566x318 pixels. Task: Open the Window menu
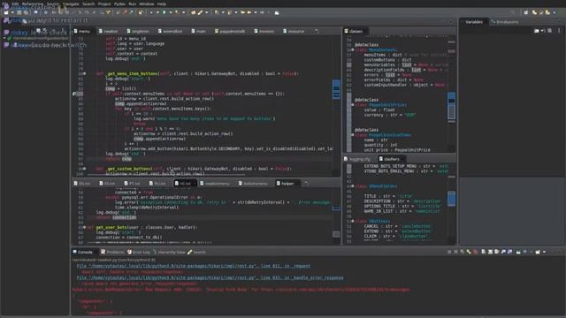[147, 4]
